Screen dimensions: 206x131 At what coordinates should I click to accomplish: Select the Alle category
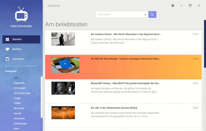[16, 78]
